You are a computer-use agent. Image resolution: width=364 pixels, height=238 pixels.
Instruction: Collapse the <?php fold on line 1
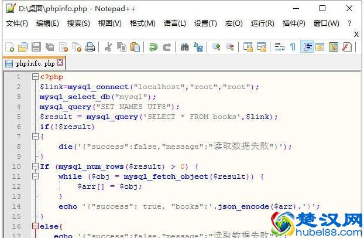[x=35, y=77]
